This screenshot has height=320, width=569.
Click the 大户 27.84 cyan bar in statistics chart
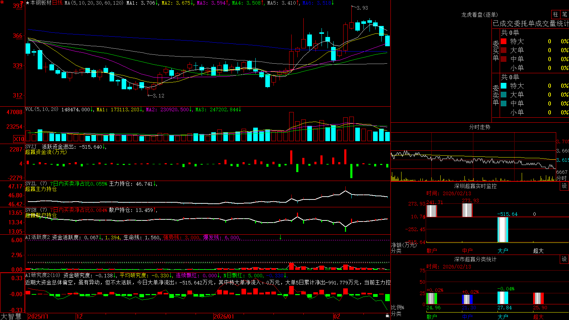tap(503, 298)
